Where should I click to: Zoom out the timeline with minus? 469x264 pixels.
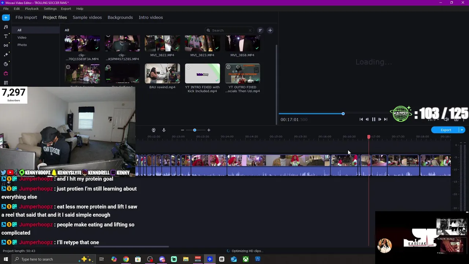coord(182,130)
